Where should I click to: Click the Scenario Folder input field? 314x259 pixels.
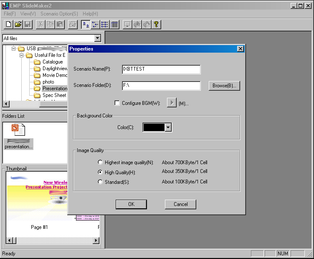161,86
